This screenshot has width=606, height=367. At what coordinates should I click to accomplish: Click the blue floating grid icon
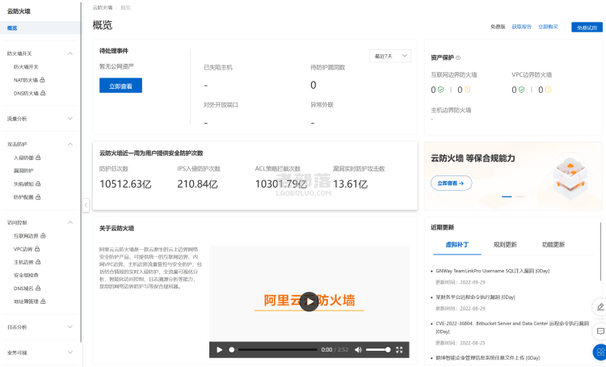pyautogui.click(x=600, y=352)
